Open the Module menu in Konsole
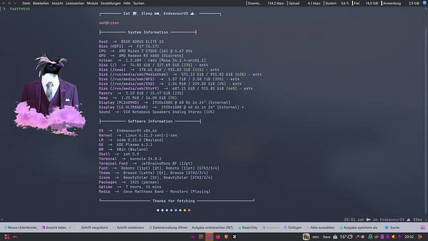This screenshot has height=241, width=428. click(x=92, y=3)
